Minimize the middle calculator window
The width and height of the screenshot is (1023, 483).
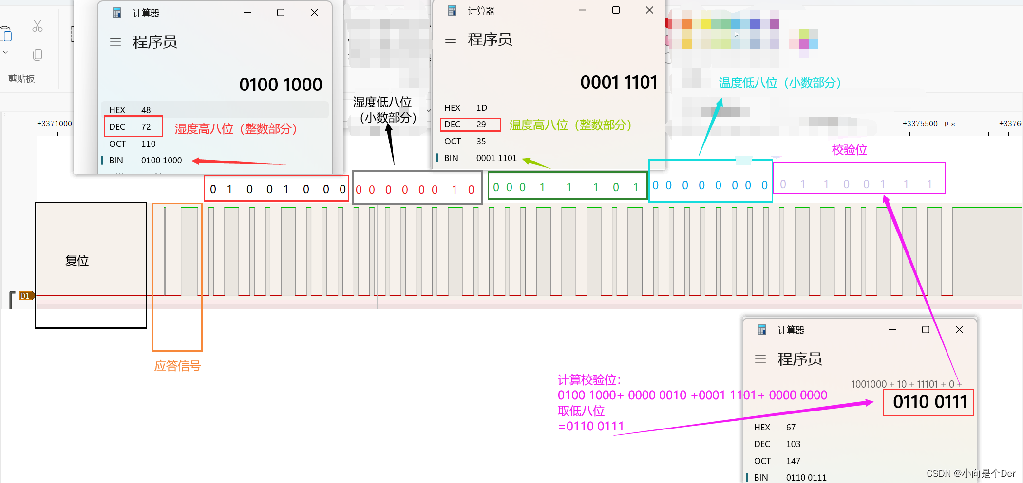tap(582, 10)
